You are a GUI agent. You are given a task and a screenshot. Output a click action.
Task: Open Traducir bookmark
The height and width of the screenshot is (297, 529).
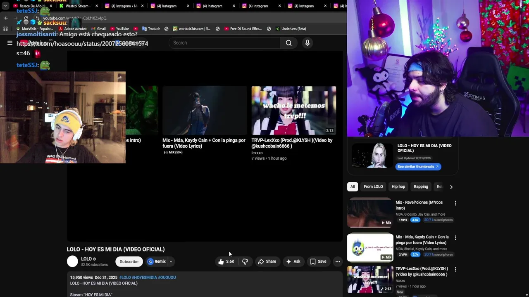tap(151, 29)
